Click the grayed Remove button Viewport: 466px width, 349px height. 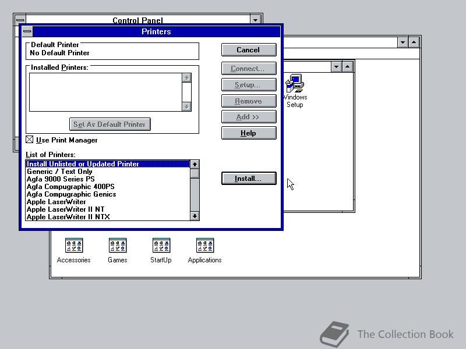tap(249, 101)
